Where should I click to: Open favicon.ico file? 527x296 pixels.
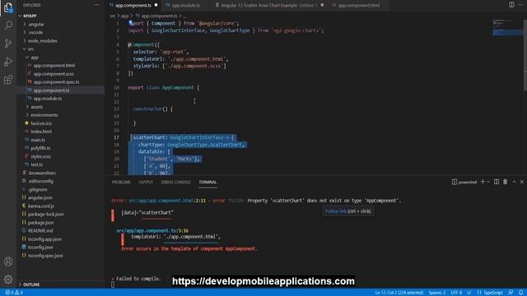(x=41, y=123)
